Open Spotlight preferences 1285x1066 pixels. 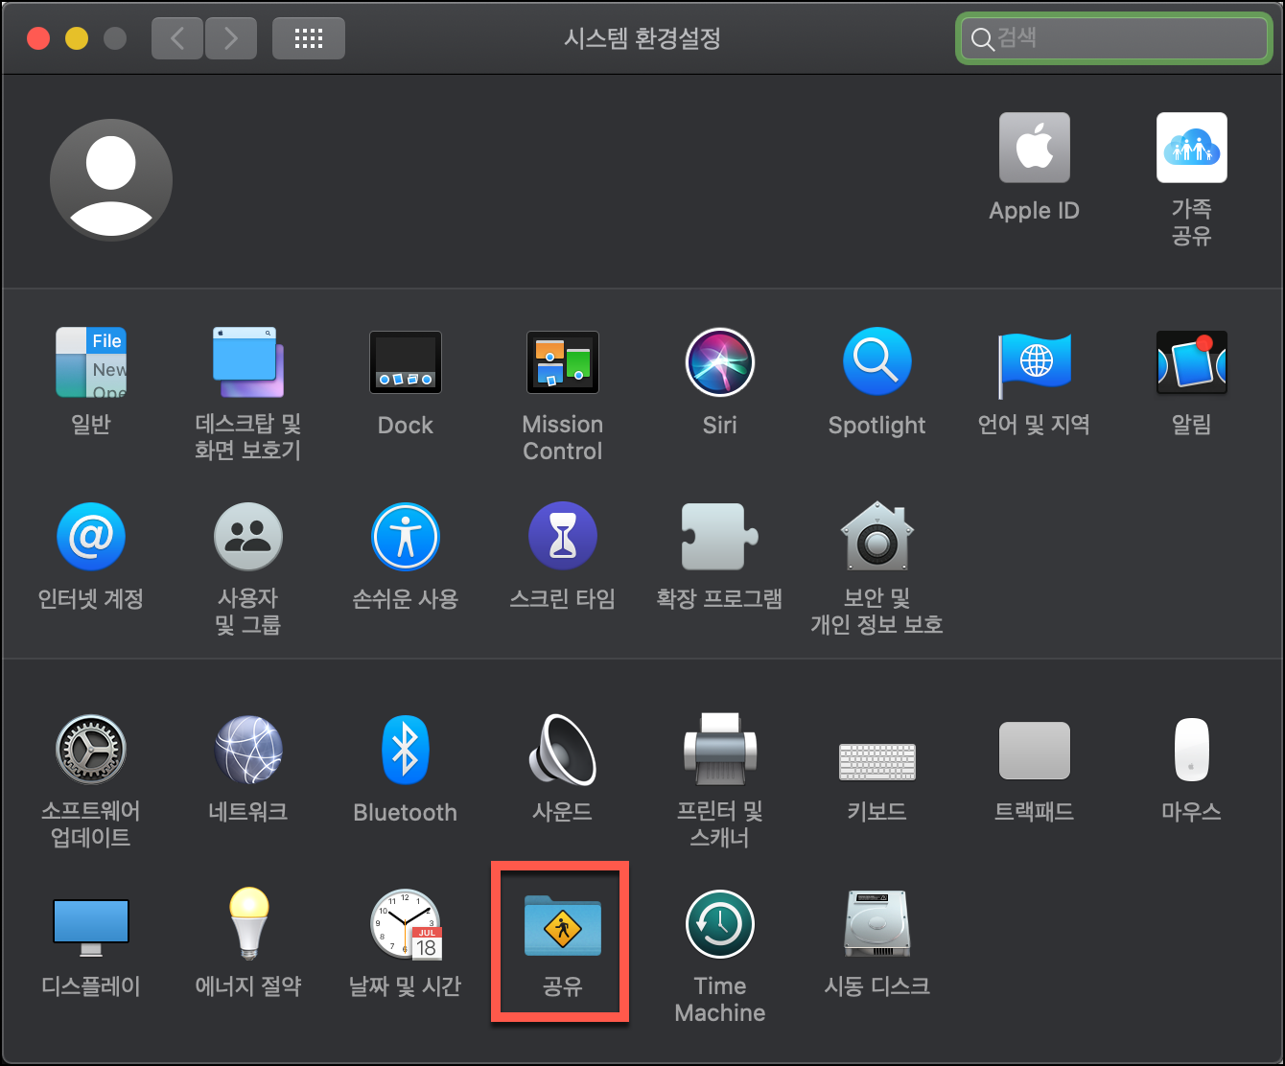tap(876, 362)
